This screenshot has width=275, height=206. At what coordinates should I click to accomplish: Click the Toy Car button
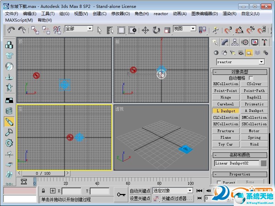point(226,144)
